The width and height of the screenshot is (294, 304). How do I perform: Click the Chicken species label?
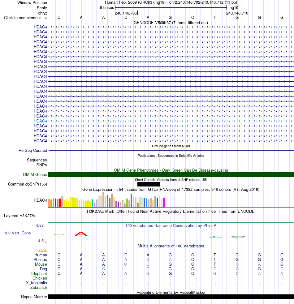(40, 278)
